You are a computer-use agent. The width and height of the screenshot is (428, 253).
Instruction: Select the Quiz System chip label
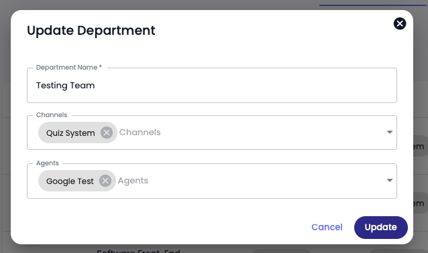[x=70, y=133]
